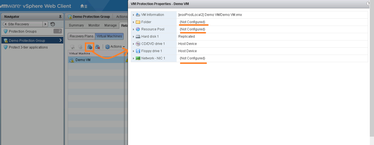
Task: Expand the CD/DVD drive 1 row
Action: (x=134, y=44)
